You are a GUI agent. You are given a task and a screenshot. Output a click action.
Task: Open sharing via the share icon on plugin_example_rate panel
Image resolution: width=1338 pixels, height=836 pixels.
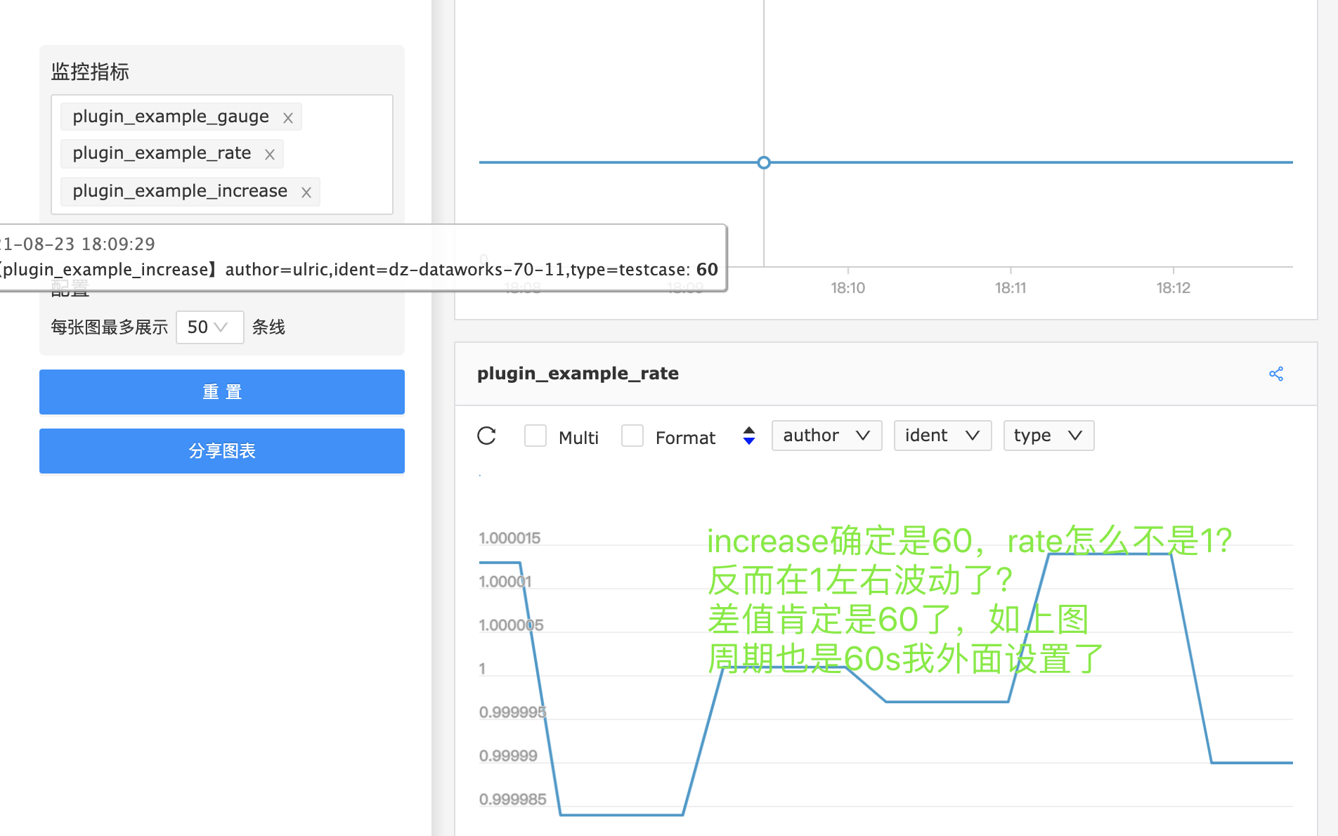pyautogui.click(x=1277, y=373)
